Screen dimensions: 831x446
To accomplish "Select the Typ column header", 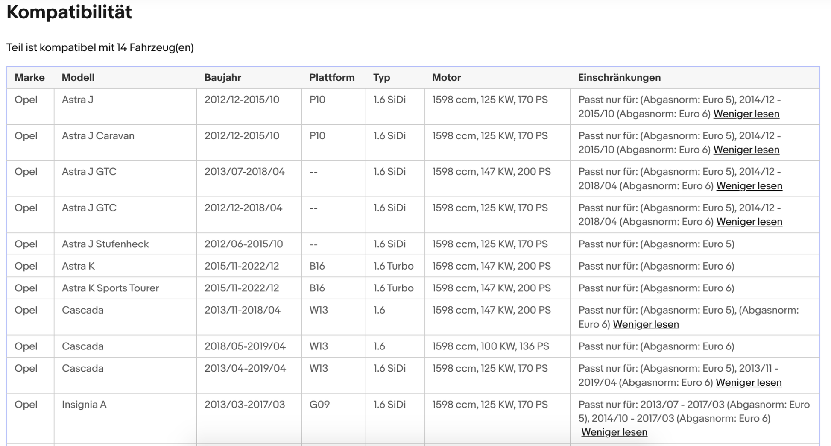I will click(x=382, y=78).
